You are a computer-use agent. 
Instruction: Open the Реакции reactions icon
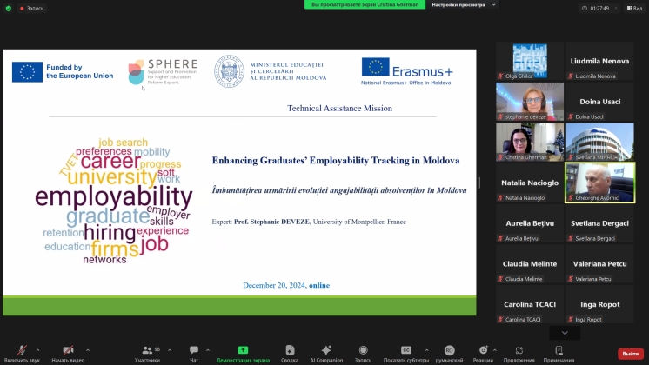483,350
